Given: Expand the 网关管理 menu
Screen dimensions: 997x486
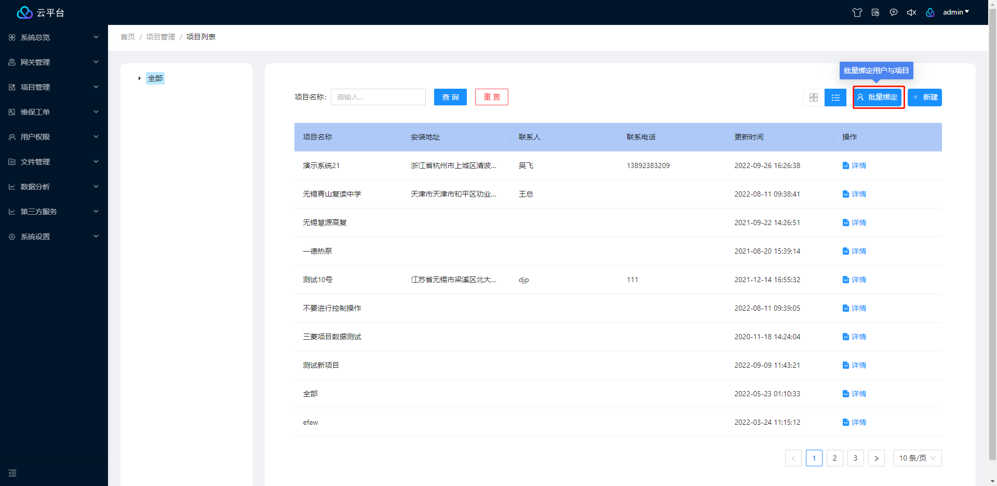Looking at the screenshot, I should (x=54, y=62).
